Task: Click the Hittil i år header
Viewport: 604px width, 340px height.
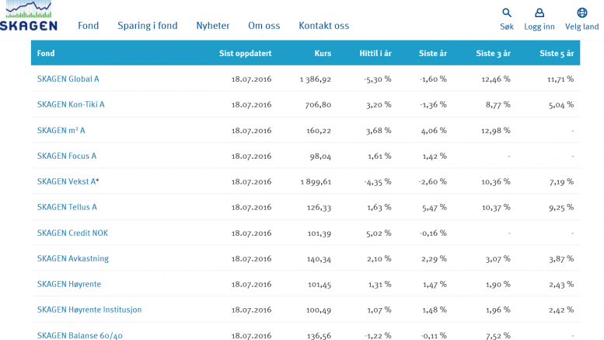Action: pyautogui.click(x=375, y=53)
